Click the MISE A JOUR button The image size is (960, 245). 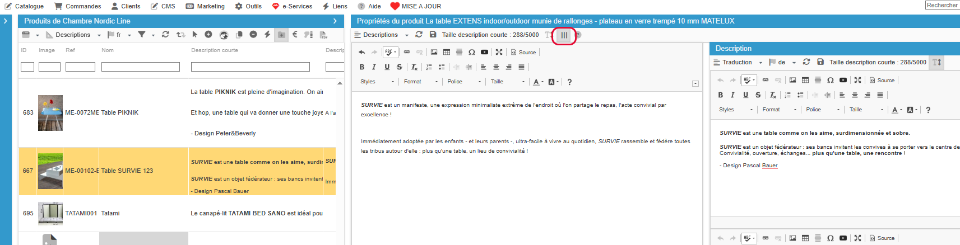pyautogui.click(x=415, y=6)
